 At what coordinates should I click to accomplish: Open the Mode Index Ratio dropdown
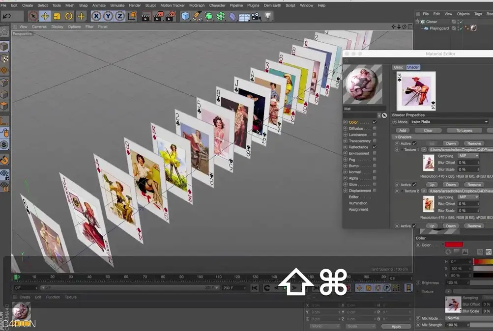tap(449, 121)
